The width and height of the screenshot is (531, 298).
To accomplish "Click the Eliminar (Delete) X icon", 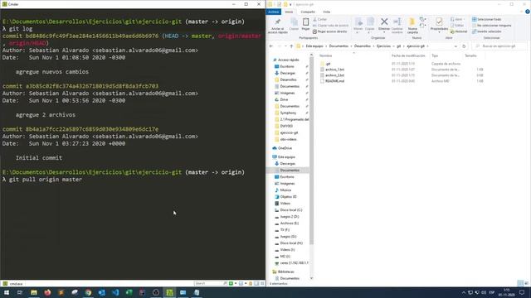I will [384, 22].
